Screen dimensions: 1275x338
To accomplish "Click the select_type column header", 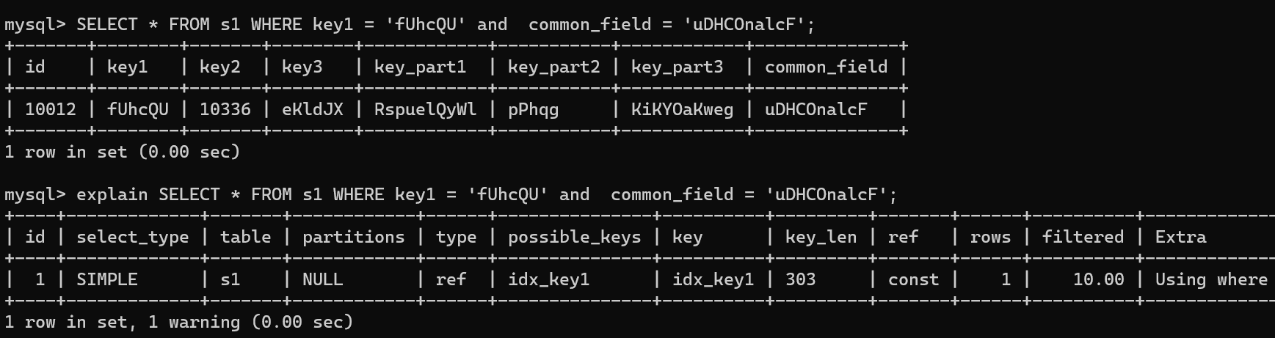I will (132, 238).
